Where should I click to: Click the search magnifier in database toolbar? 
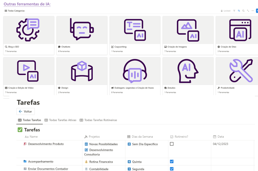[243, 11]
